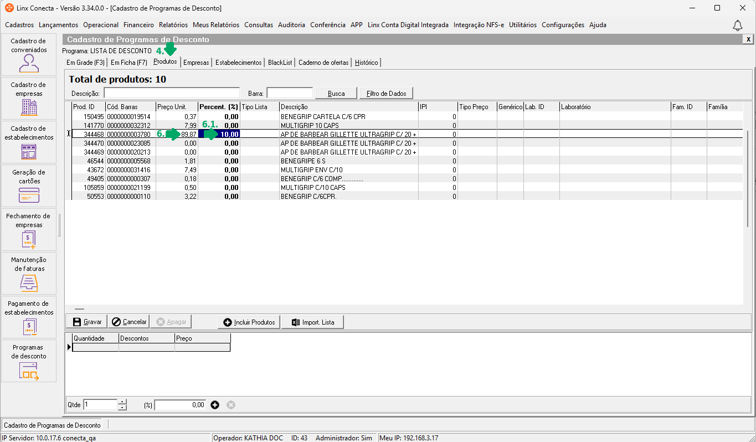Open the Filtro de Dados button

(x=386, y=94)
